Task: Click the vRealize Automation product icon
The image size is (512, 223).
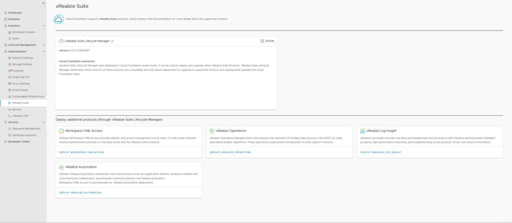Action: (61, 167)
